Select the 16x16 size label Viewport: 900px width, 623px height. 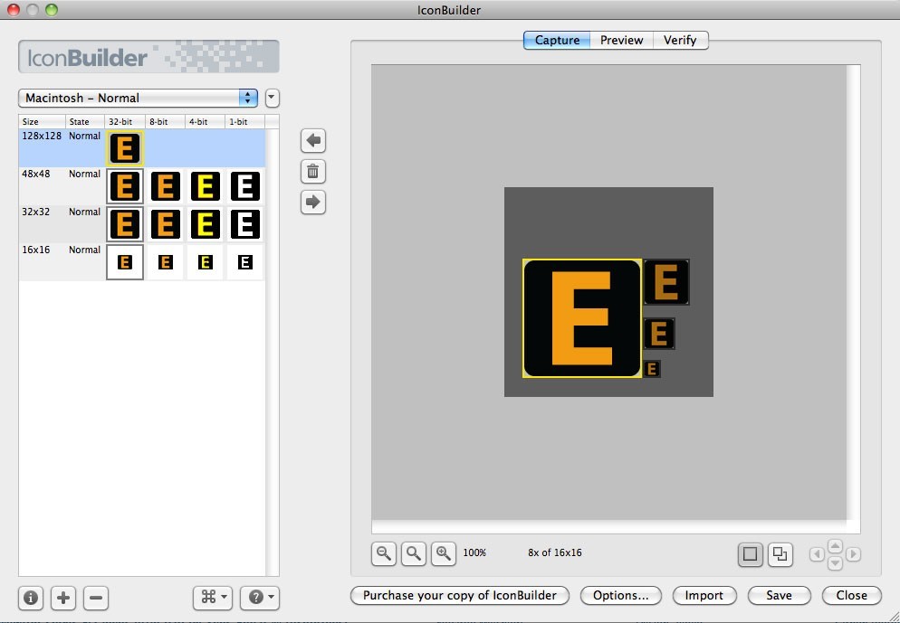tap(35, 250)
